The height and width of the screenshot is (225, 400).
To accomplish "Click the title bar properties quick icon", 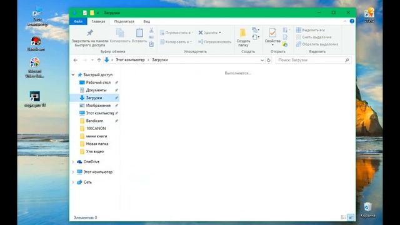I will 85,12.
